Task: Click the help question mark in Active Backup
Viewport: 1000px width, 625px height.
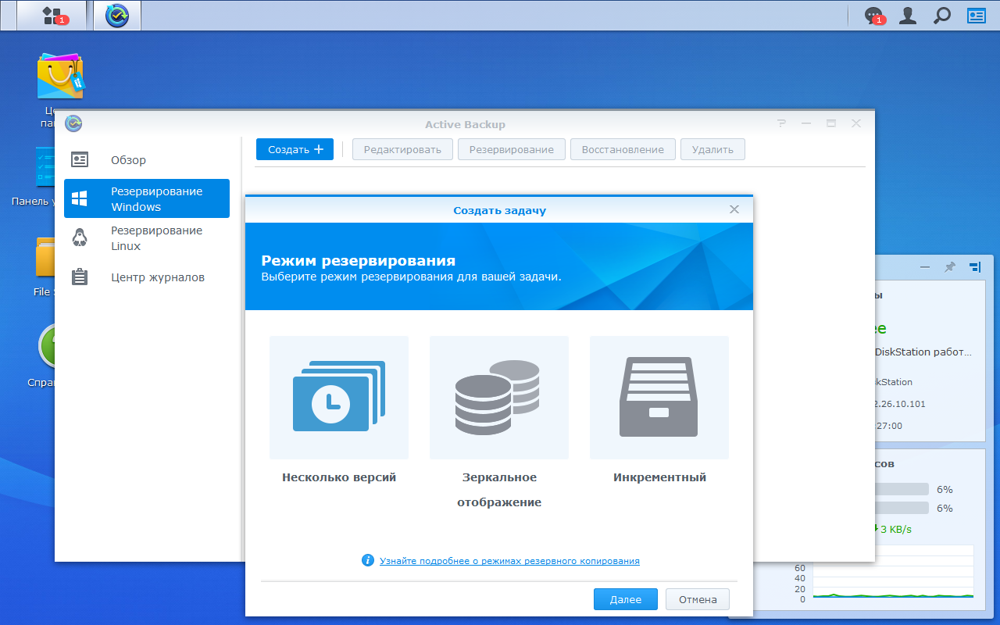Action: [781, 123]
